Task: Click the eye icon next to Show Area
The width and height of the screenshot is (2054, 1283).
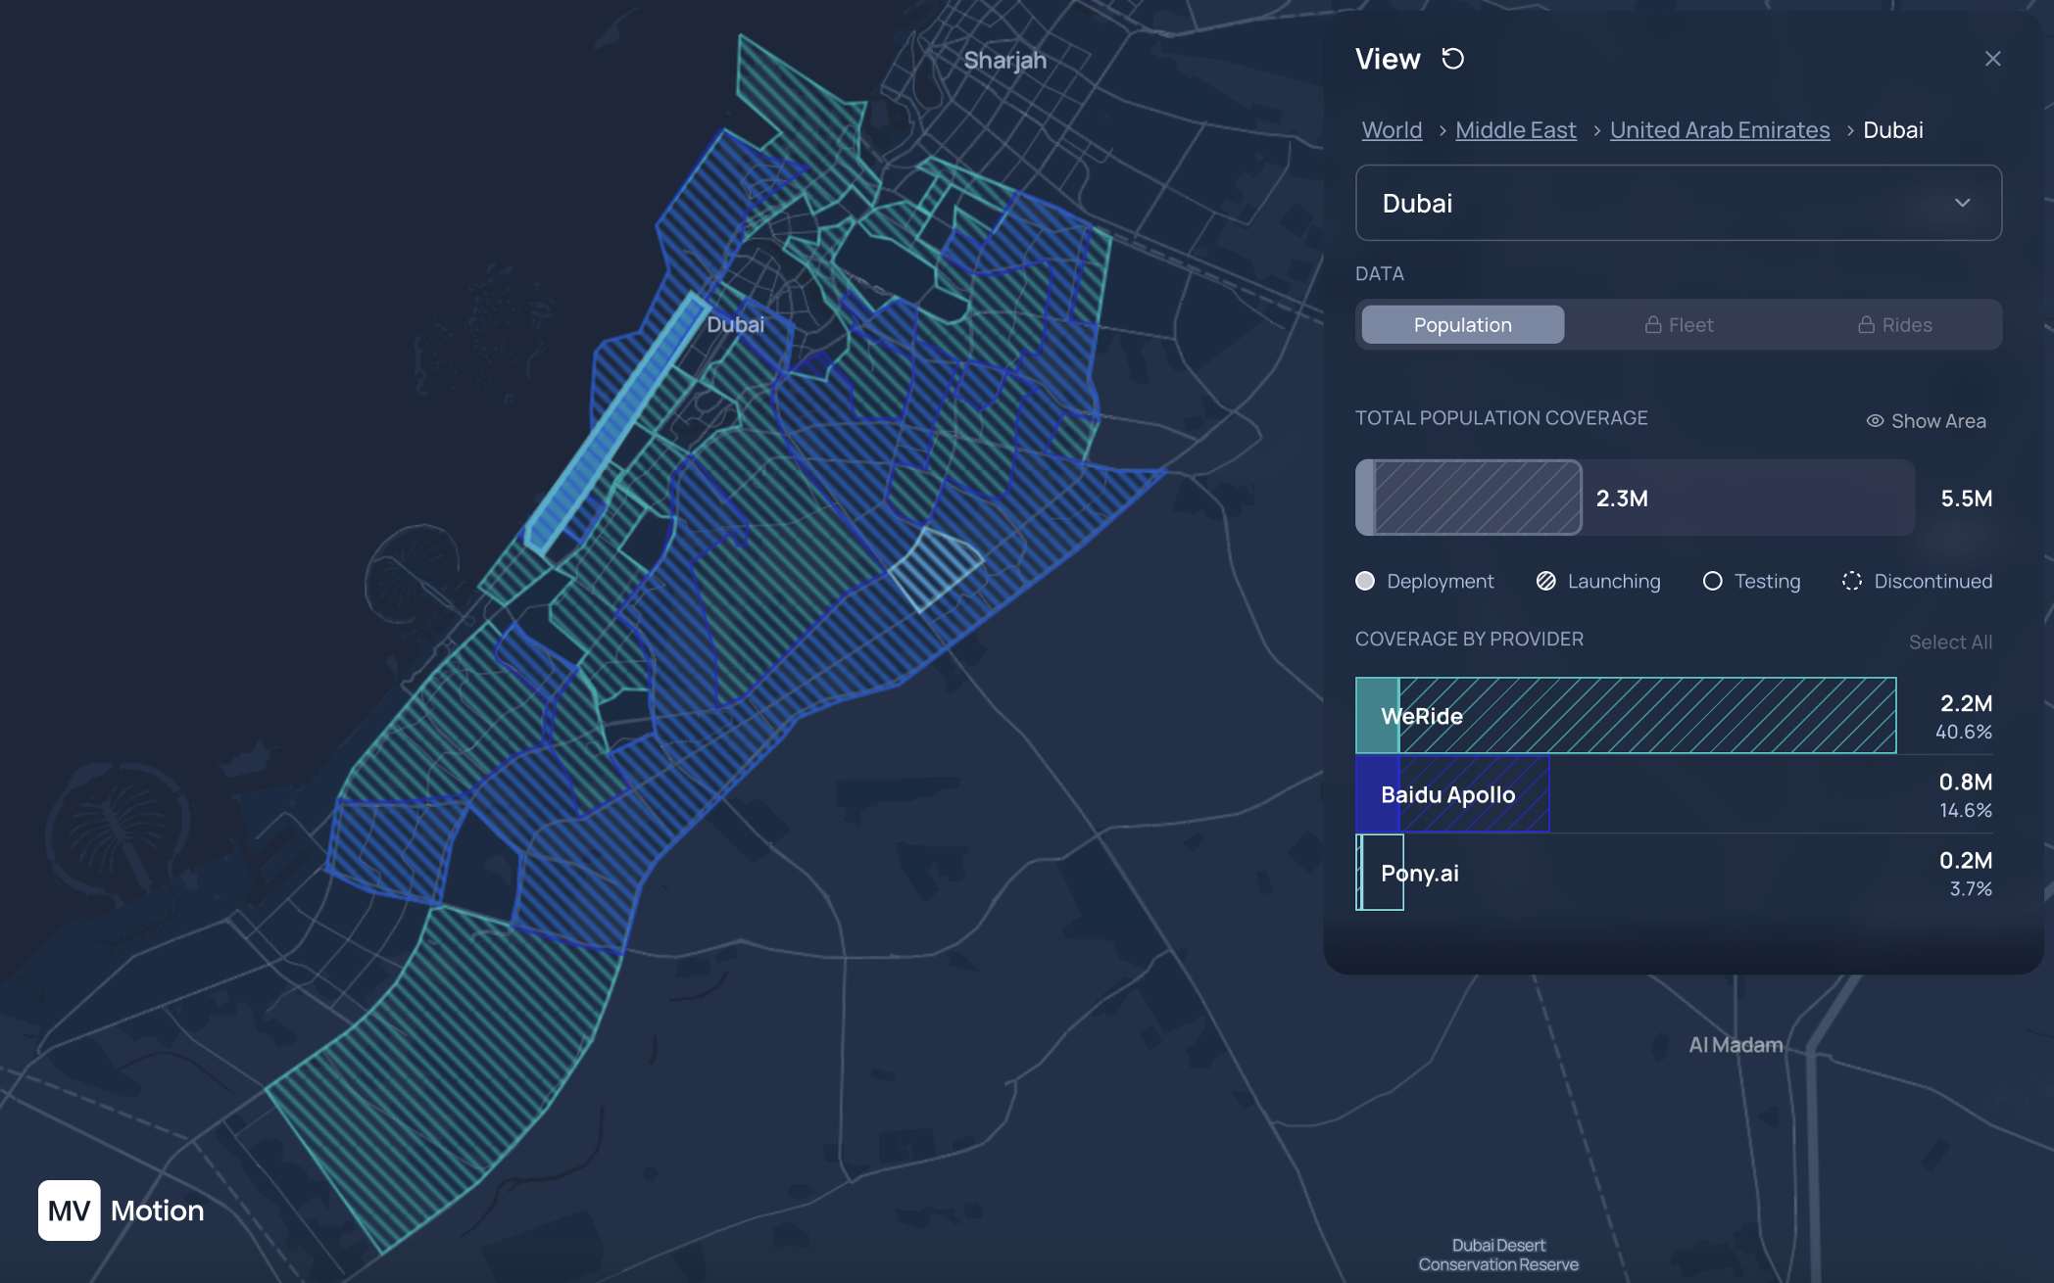Action: pos(1874,420)
